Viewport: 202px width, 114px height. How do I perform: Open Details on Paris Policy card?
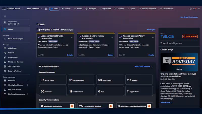151,55
